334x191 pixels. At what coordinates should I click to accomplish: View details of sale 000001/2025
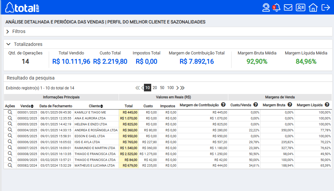(10, 112)
